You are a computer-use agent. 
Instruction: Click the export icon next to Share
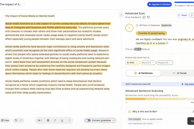click(x=192, y=15)
